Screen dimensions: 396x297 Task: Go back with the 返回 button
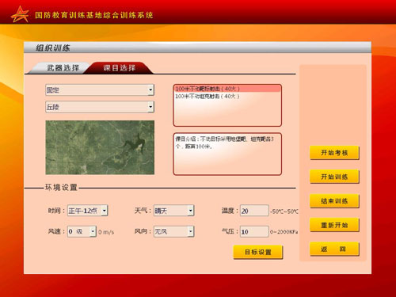point(334,249)
